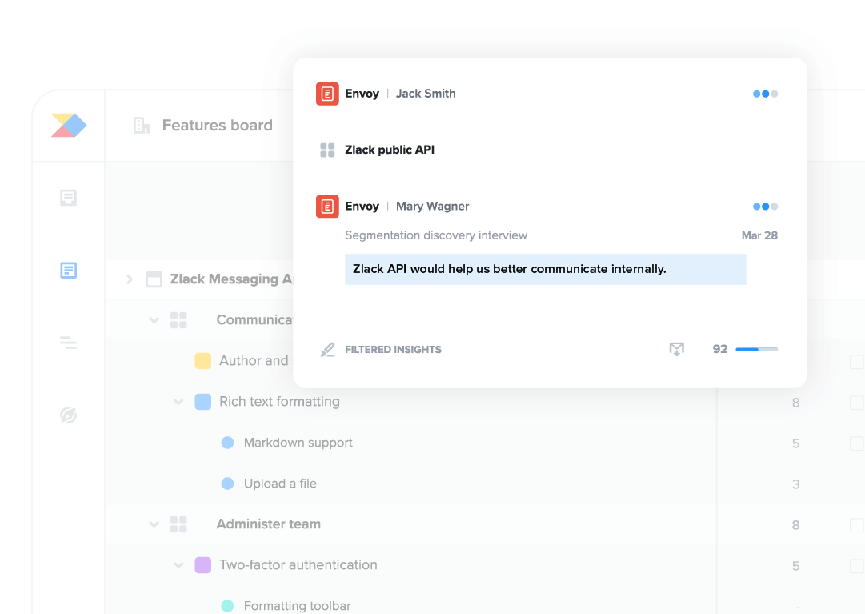Viewport: 865px width, 614px height.
Task: Click the teal dot beside Formatting toolbar
Action: [227, 606]
